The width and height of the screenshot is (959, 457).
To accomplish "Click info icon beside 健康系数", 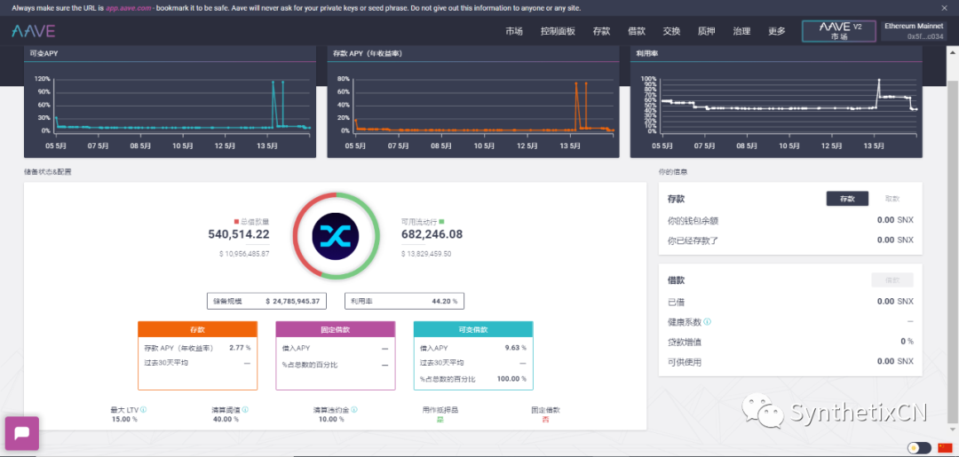I will 708,321.
